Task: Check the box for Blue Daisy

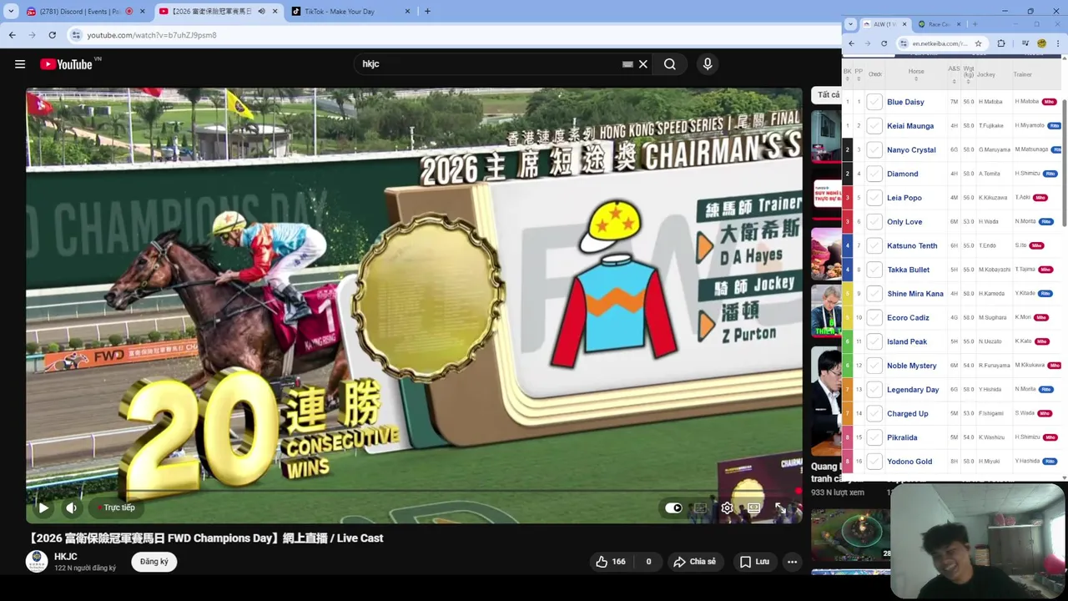Action: 874,102
